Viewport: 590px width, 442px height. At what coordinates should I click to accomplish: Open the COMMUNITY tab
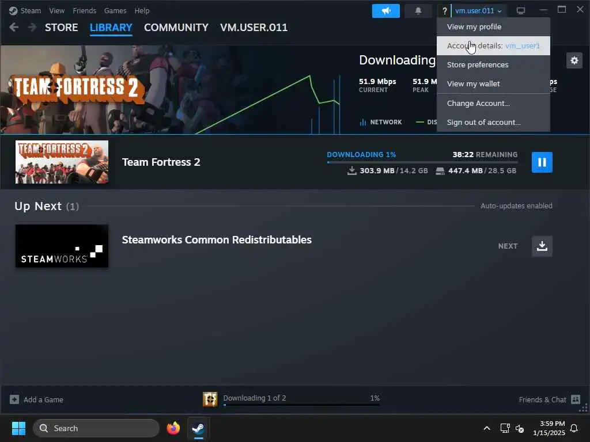pos(176,28)
